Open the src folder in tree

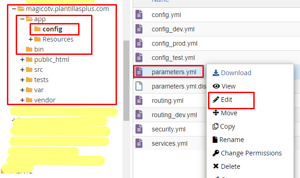pyautogui.click(x=38, y=70)
